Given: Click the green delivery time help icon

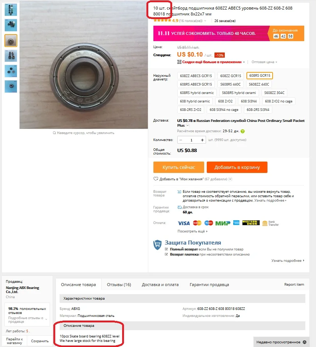Looking at the screenshot, I should point(242,131).
